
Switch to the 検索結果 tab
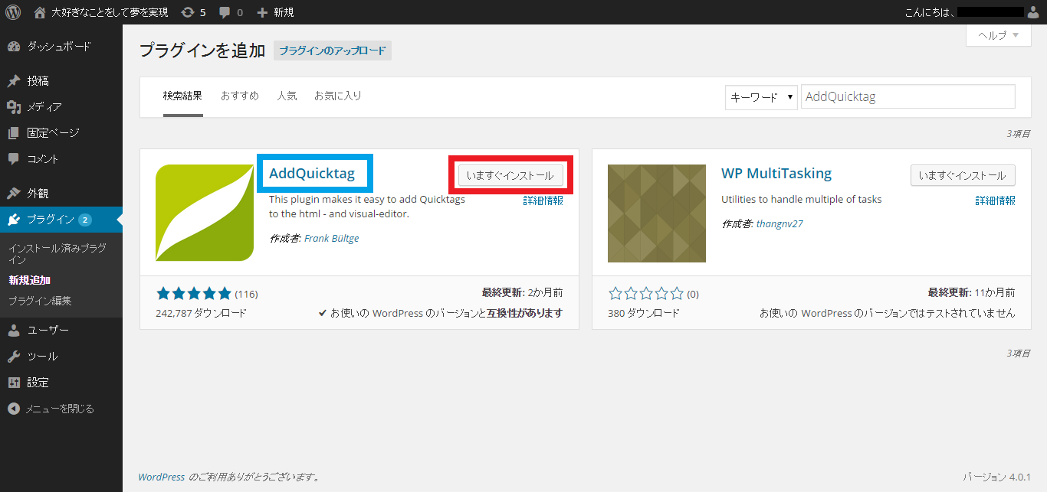[x=182, y=96]
